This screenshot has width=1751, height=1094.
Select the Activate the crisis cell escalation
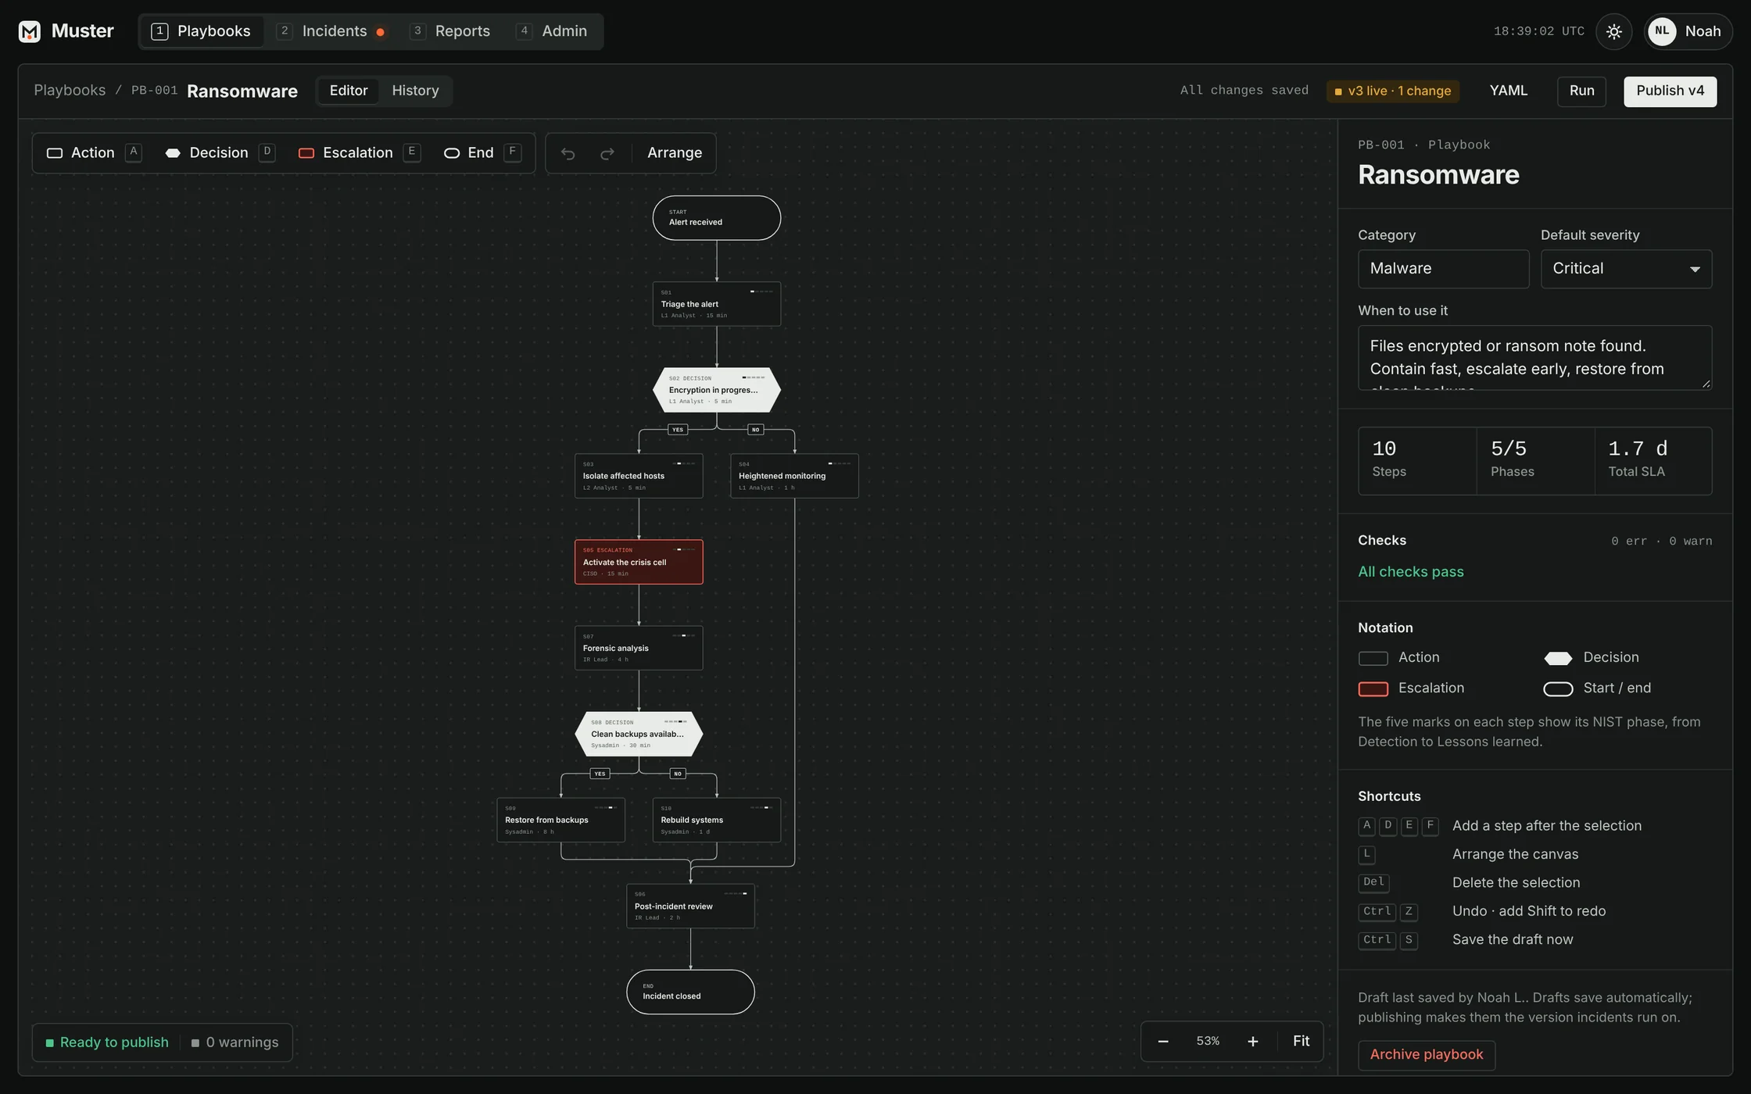coord(639,562)
